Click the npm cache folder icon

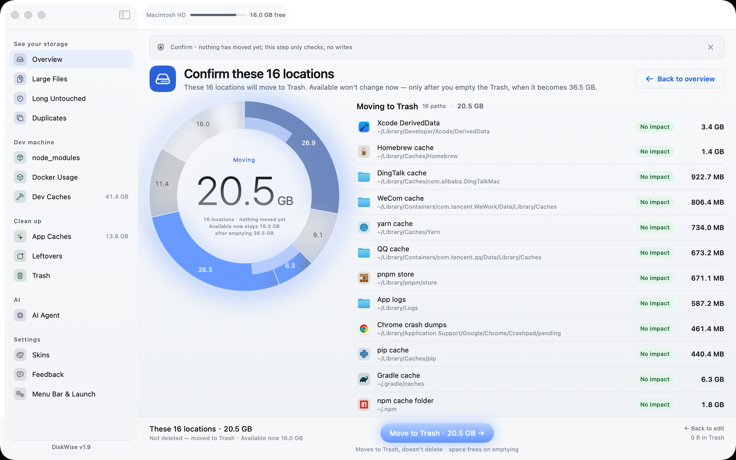(364, 405)
